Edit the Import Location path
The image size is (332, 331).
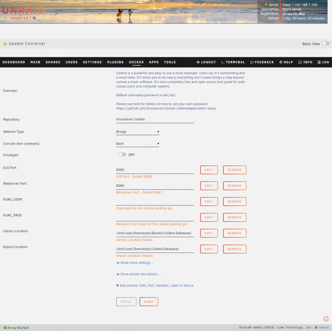[x=209, y=249]
